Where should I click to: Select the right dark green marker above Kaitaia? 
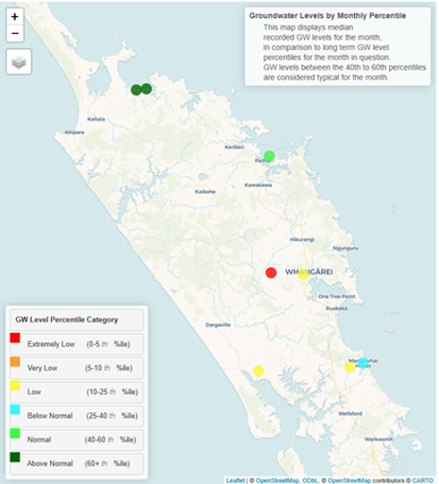[x=146, y=89]
